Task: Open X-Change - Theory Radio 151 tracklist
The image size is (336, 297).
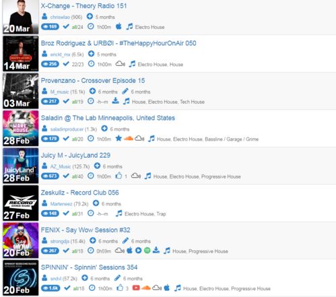Action: [x=83, y=6]
